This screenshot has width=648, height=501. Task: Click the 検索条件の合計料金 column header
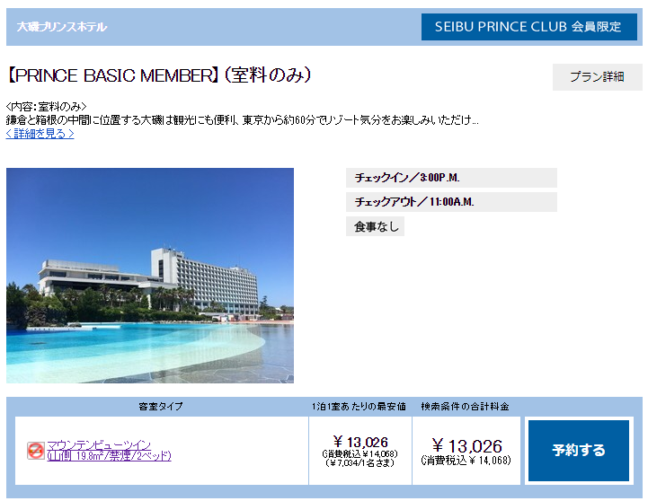coord(465,407)
